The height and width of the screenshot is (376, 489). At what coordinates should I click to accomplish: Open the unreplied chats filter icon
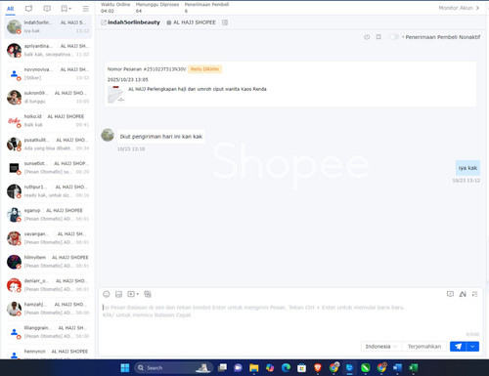point(47,9)
